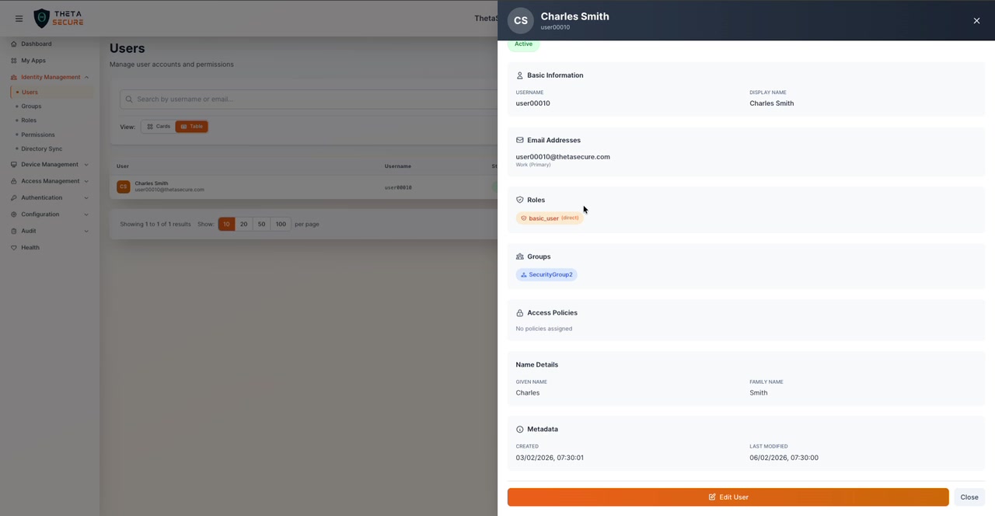The width and height of the screenshot is (995, 516).
Task: Switch to Cards view
Action: tap(158, 126)
